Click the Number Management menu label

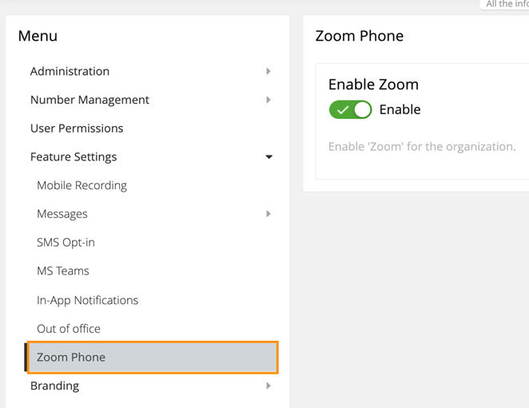pos(89,100)
